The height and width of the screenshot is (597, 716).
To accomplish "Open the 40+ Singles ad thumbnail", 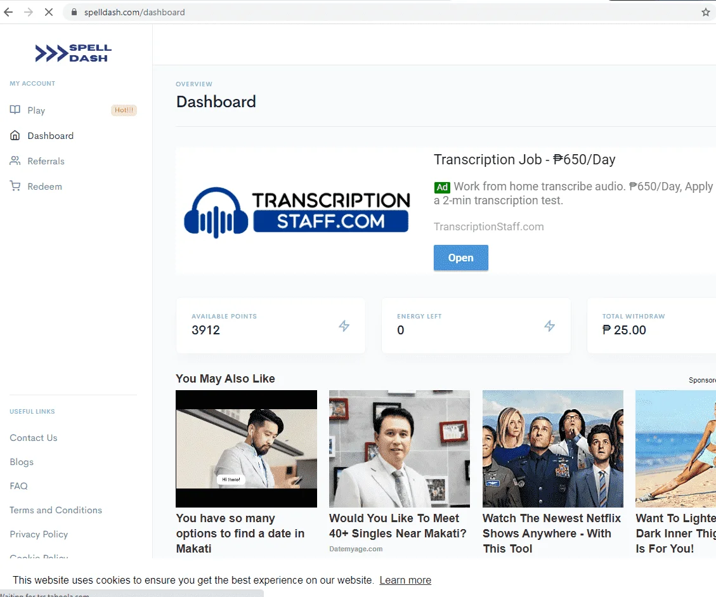I will (400, 449).
